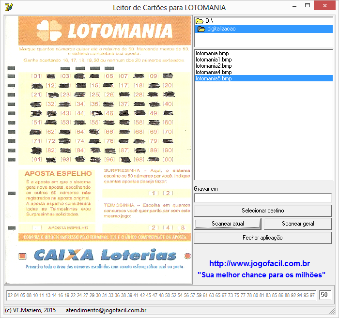Click the count field showing 50
This screenshot has width=339, height=318.
tap(324, 295)
